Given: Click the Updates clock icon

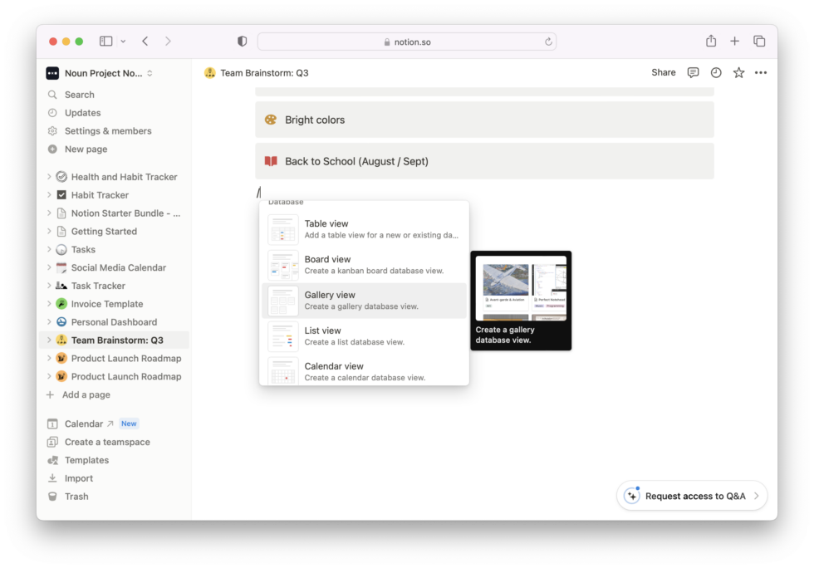Looking at the screenshot, I should 51,112.
